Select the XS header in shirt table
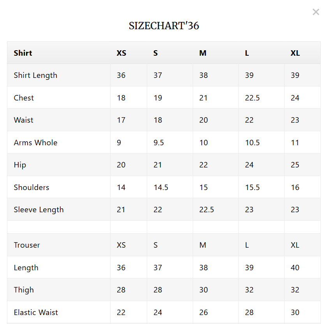 tap(121, 53)
